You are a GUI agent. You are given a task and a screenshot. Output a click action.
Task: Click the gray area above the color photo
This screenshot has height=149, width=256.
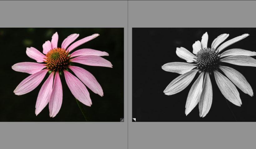62,14
